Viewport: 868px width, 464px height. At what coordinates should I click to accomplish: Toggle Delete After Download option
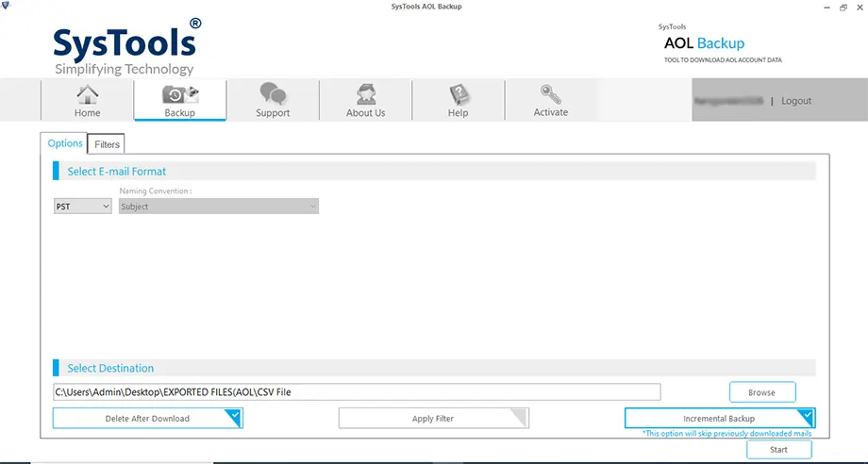click(148, 419)
